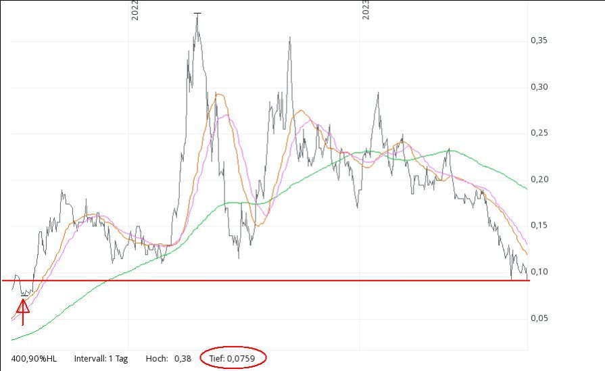
Task: Click the Tief: 0,0759 value
Action: 232,359
